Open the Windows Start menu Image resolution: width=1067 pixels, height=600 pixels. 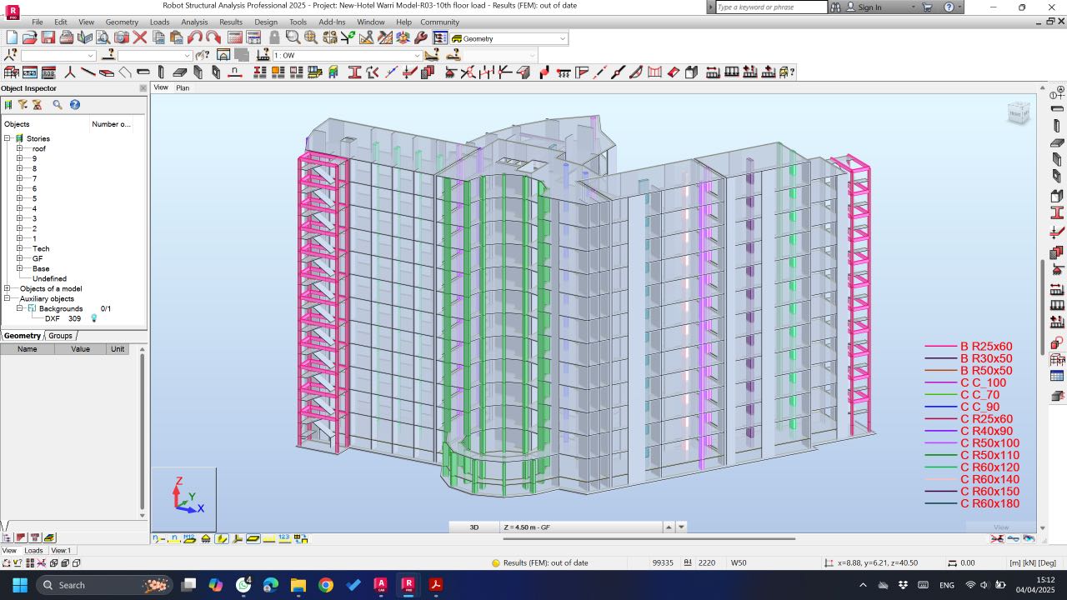coord(20,585)
